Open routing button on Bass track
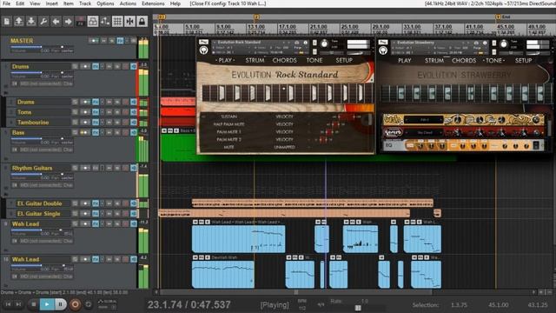 (85, 132)
